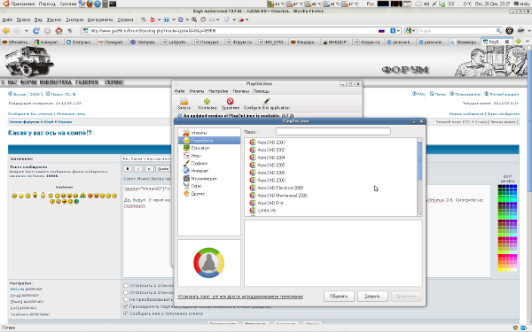Open the ГАЛЕРЕЯ site navigation item

87,82
